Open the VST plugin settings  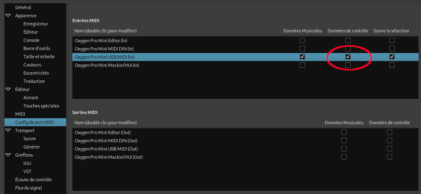click(27, 171)
